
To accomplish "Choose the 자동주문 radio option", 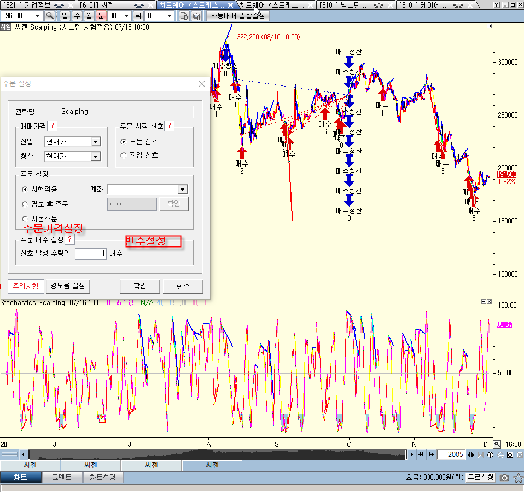I will pos(25,219).
